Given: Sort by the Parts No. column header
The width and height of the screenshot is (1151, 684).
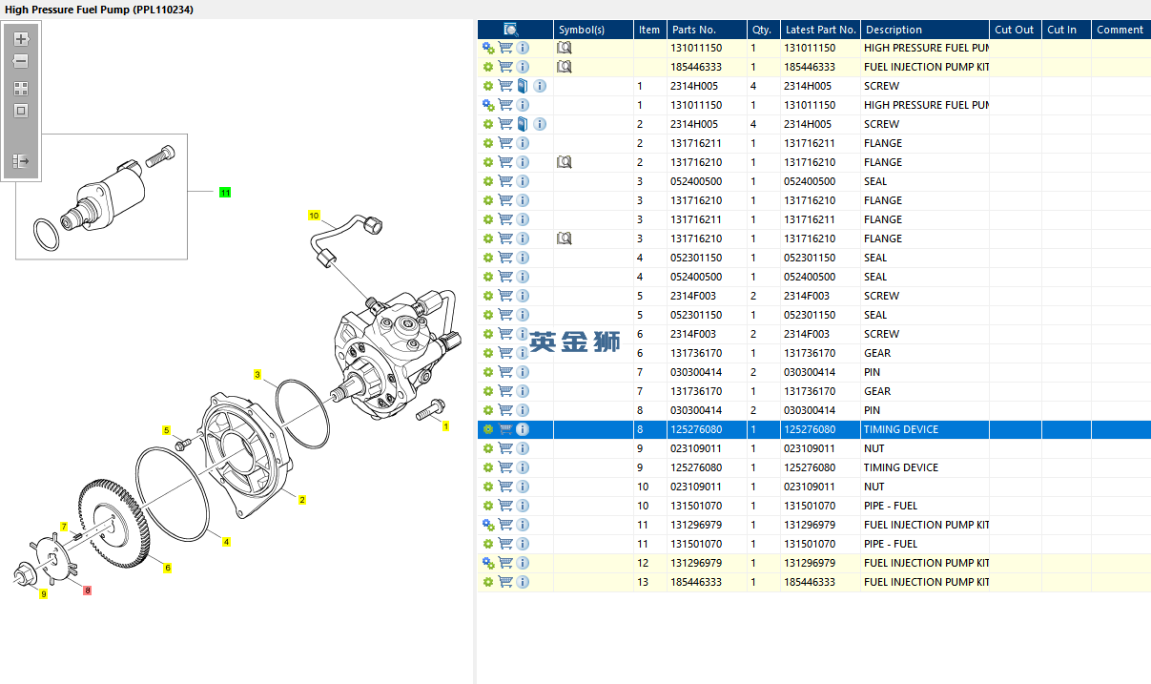Looking at the screenshot, I should click(x=706, y=30).
